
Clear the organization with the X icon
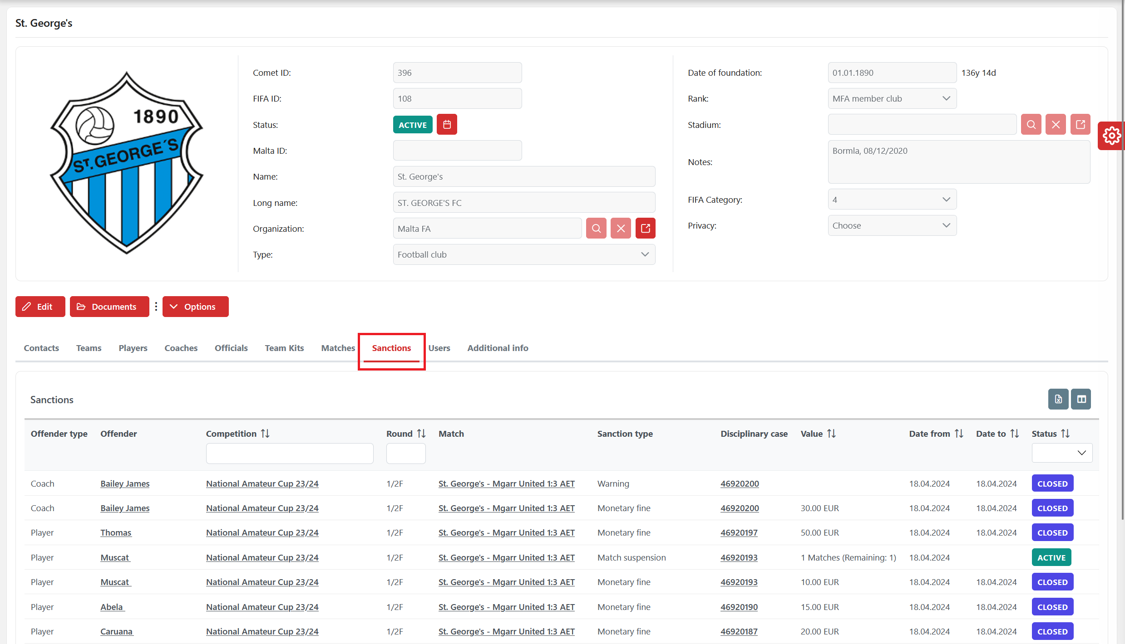(x=621, y=229)
